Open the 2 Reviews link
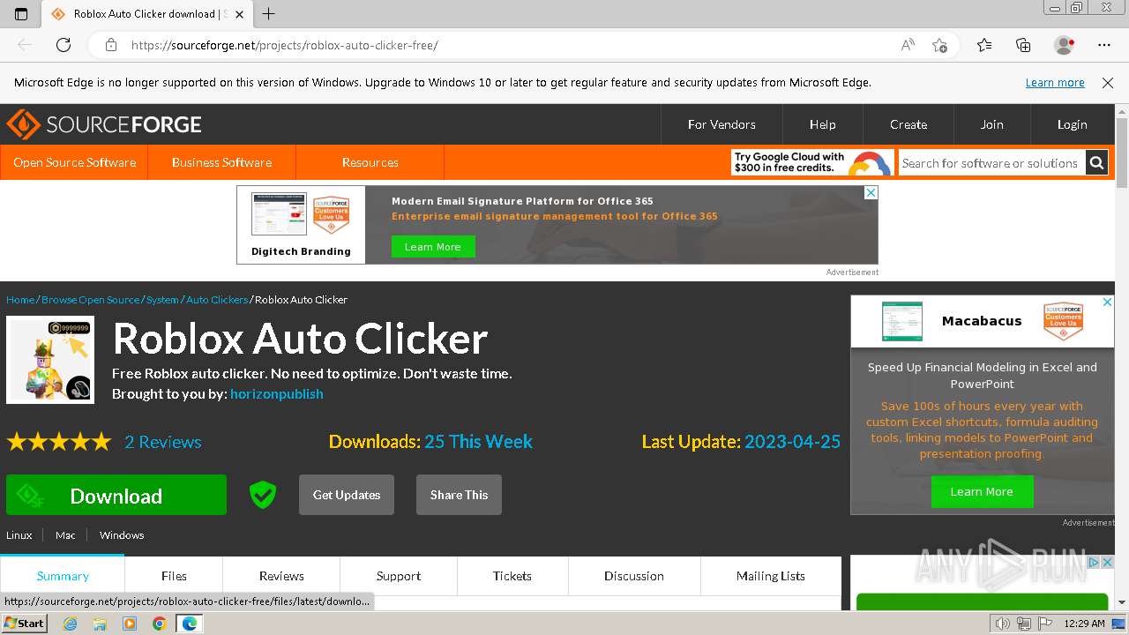The width and height of the screenshot is (1129, 635). pyautogui.click(x=163, y=442)
